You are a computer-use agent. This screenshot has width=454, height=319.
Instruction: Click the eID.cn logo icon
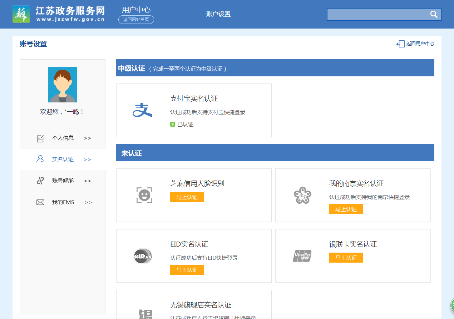pos(143,256)
